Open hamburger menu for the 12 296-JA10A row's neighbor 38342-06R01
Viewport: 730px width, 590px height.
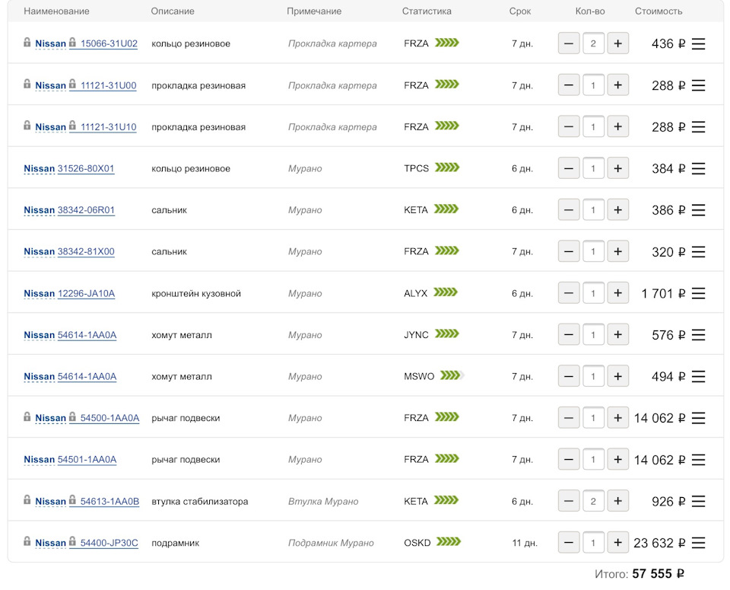click(x=698, y=210)
